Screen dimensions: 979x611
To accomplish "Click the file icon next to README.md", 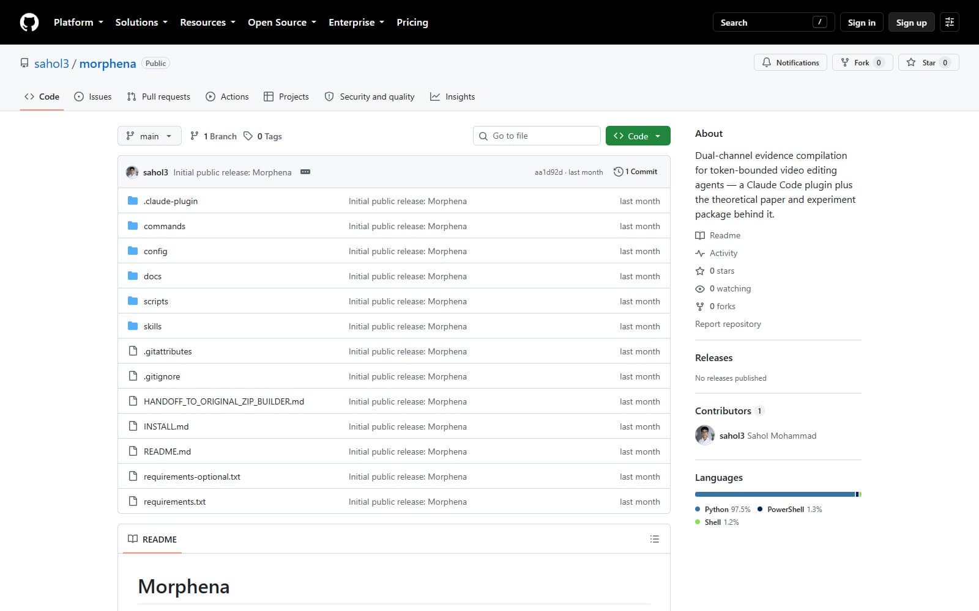I will coord(133,452).
